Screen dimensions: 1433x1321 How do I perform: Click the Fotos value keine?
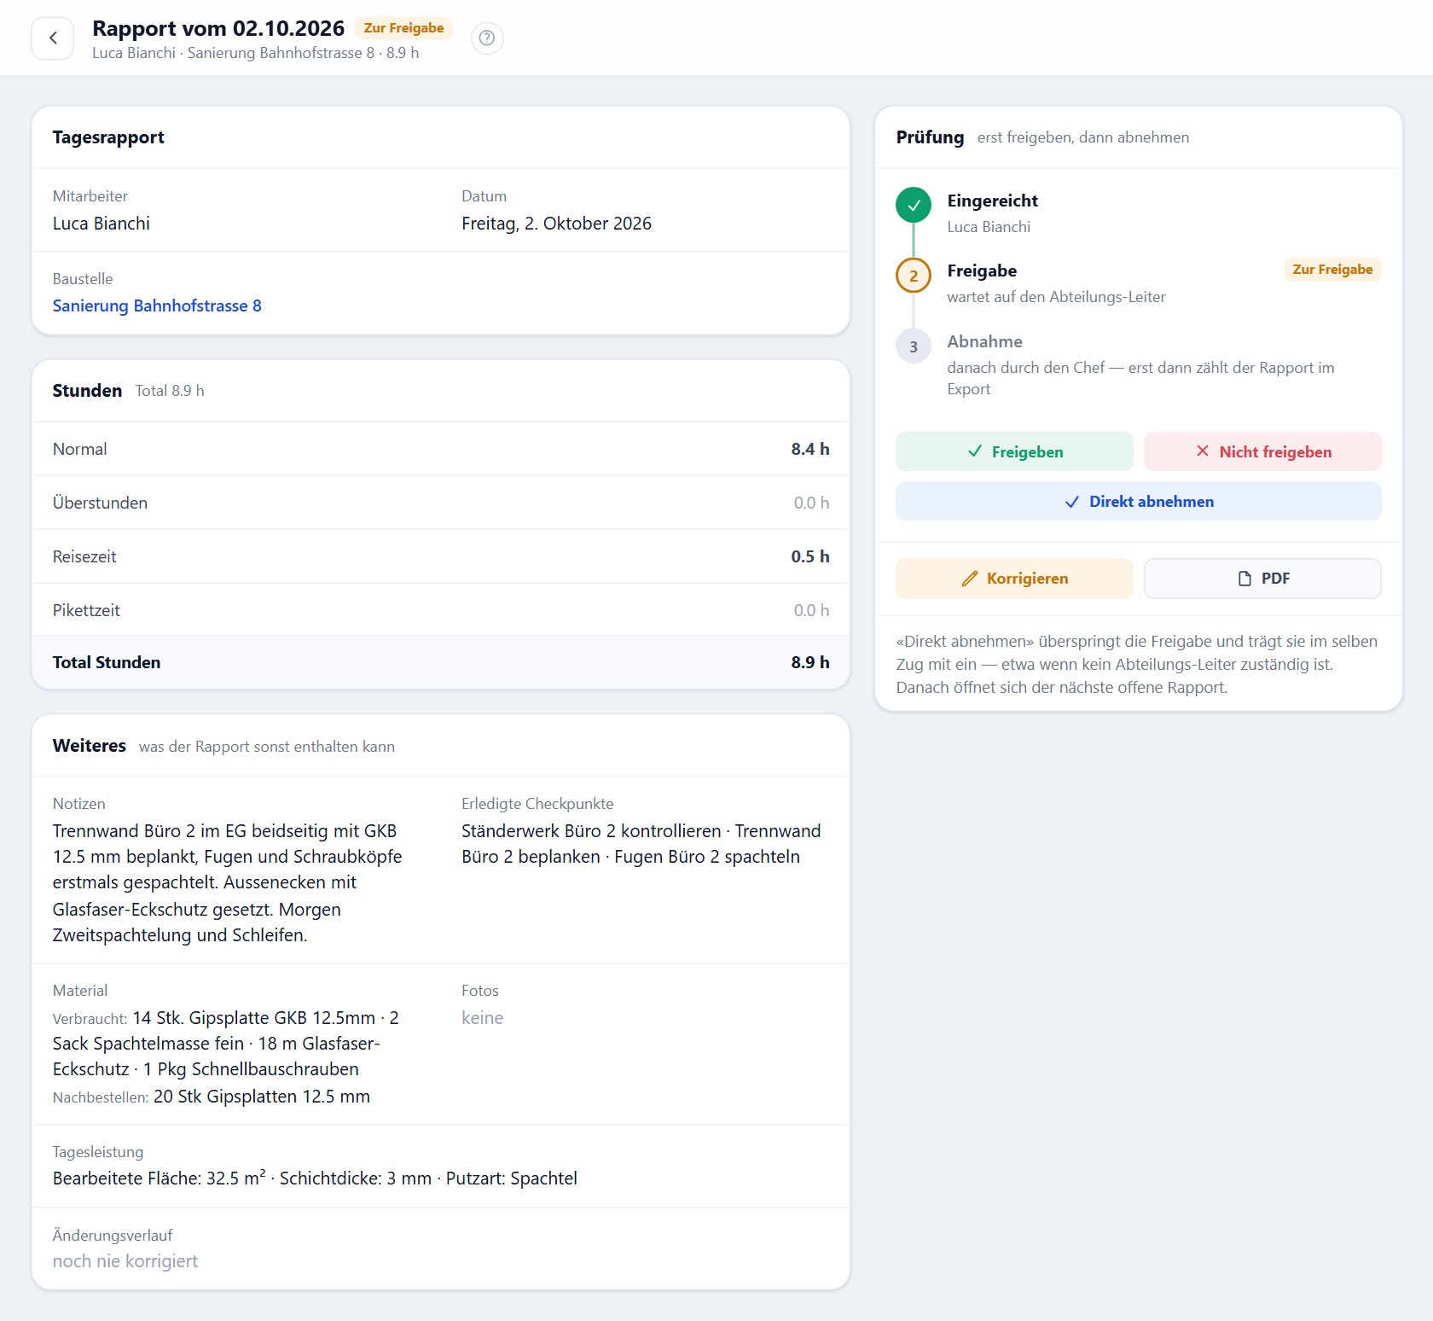pos(482,1018)
